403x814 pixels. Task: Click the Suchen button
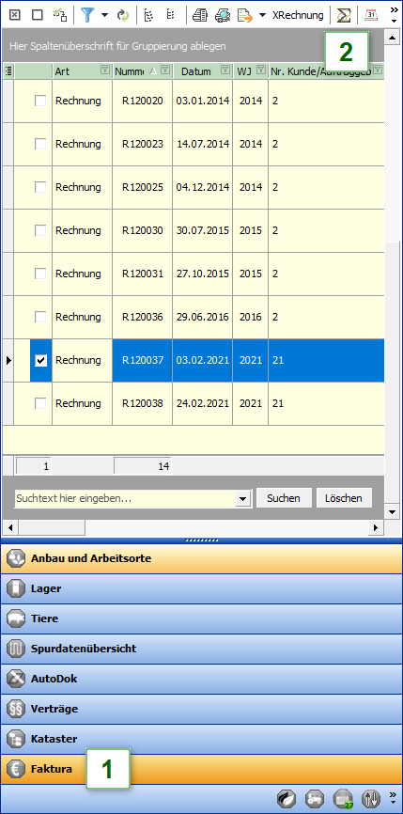[284, 498]
